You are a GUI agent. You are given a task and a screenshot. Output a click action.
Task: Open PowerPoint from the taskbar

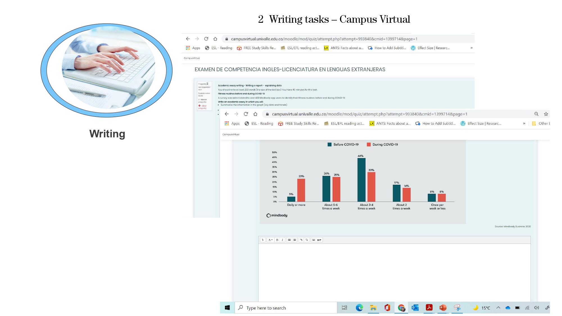click(x=443, y=308)
